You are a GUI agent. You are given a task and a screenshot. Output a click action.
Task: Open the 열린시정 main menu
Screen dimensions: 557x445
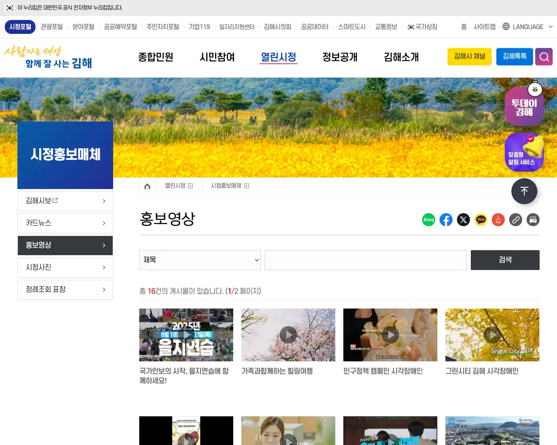click(278, 57)
